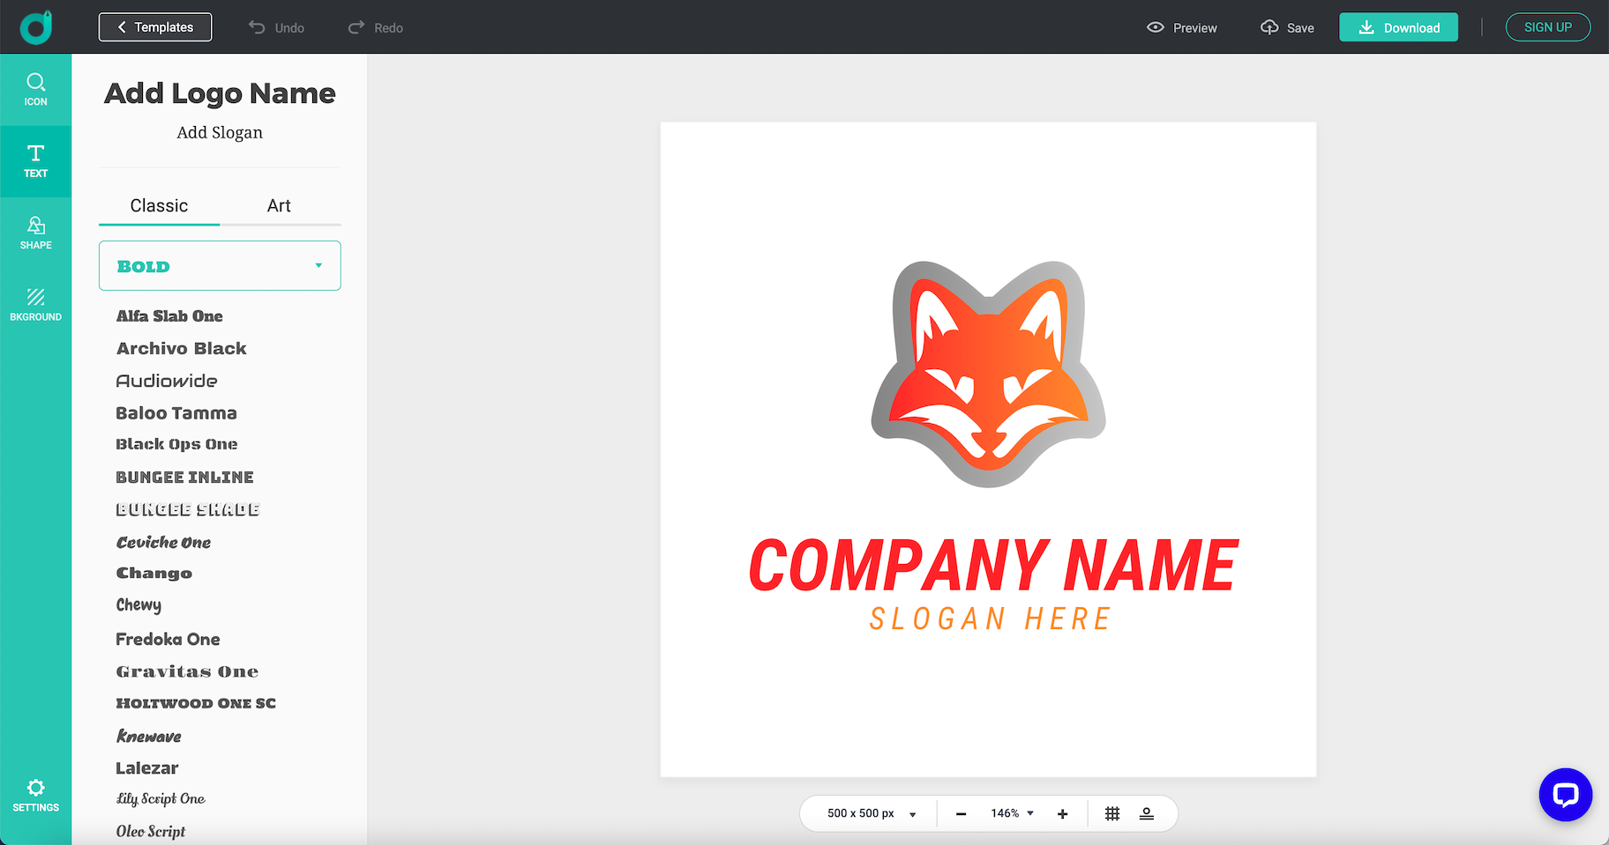The width and height of the screenshot is (1609, 845).
Task: Switch to the Art tab
Action: (x=279, y=206)
